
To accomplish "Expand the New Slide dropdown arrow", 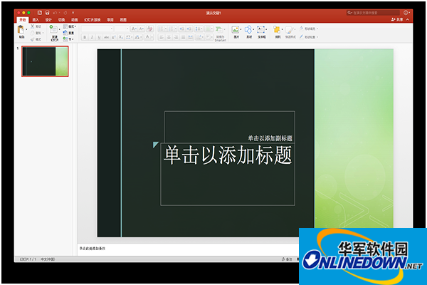I will 59,29.
